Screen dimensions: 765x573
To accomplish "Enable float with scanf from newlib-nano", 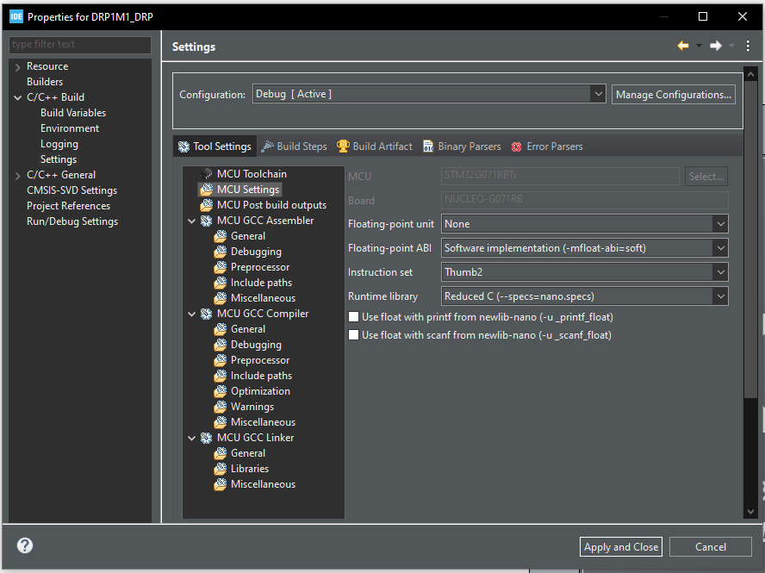I will pos(353,335).
